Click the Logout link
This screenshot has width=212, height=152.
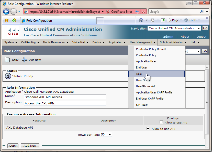click(202, 37)
